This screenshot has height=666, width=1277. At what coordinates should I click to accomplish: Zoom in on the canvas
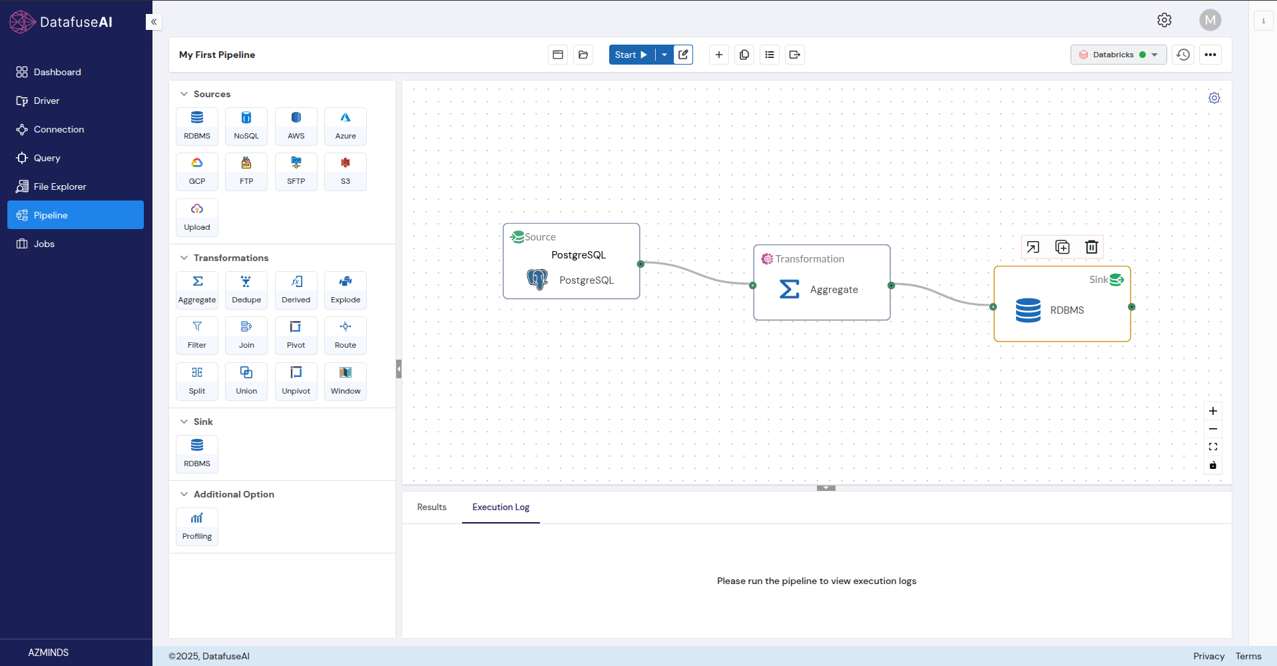click(x=1212, y=411)
